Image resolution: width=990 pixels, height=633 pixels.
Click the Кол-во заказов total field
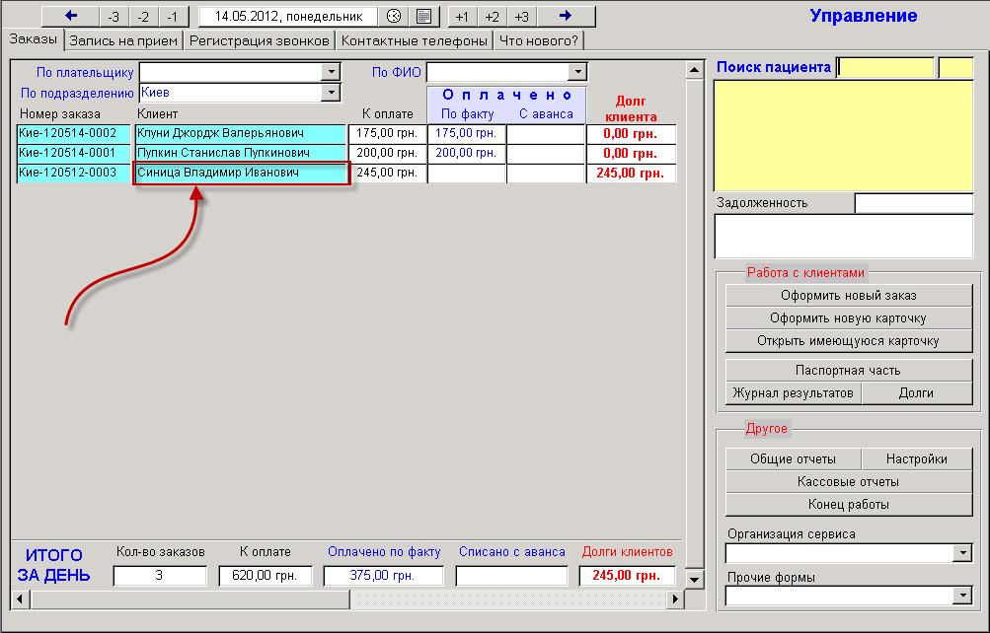160,576
